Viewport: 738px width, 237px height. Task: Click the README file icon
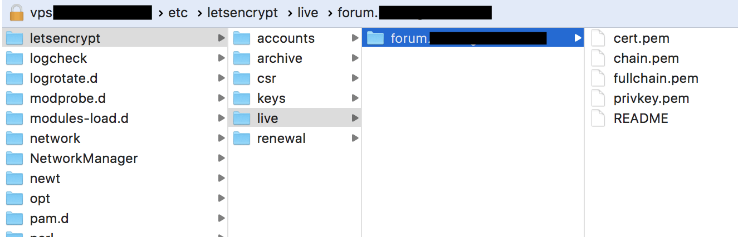point(598,119)
